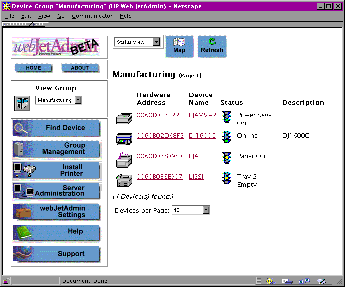Expand the View Group Manufacturing dropdown
345x287 pixels.
(78, 100)
